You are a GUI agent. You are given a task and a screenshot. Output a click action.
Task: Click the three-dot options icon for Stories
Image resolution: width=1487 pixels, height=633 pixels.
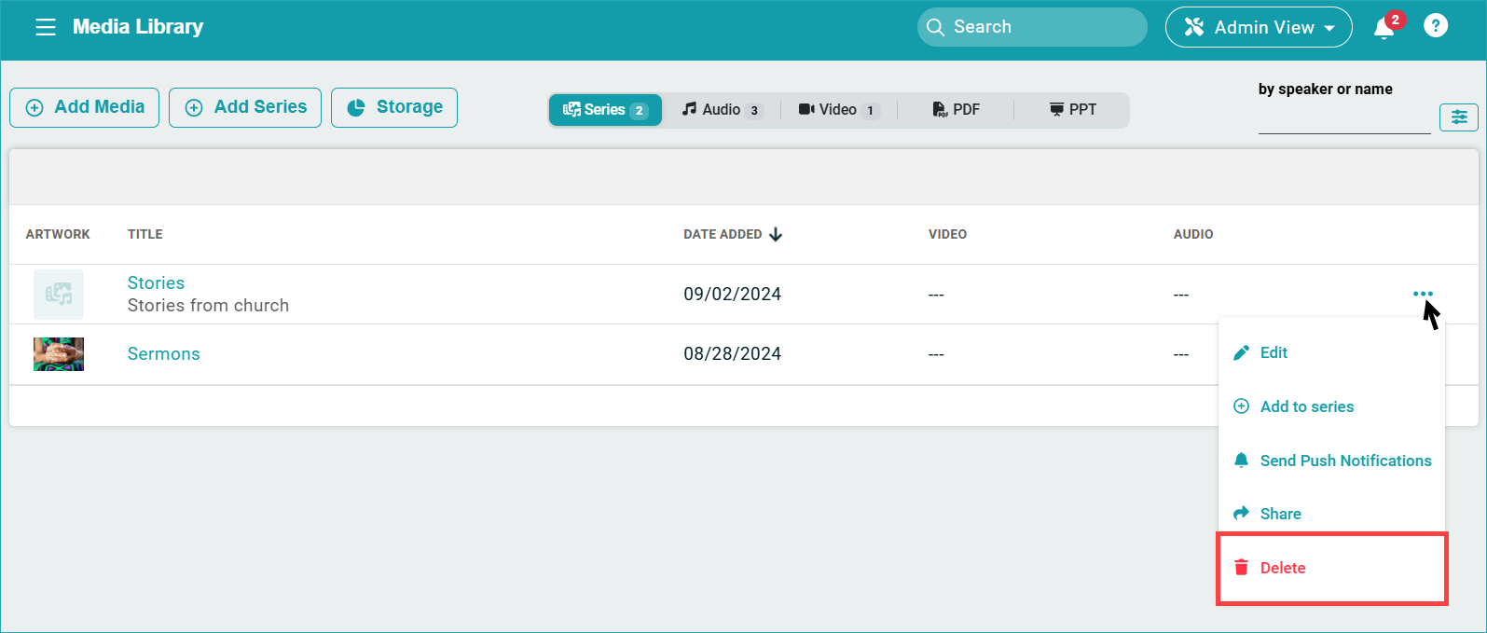(x=1423, y=295)
